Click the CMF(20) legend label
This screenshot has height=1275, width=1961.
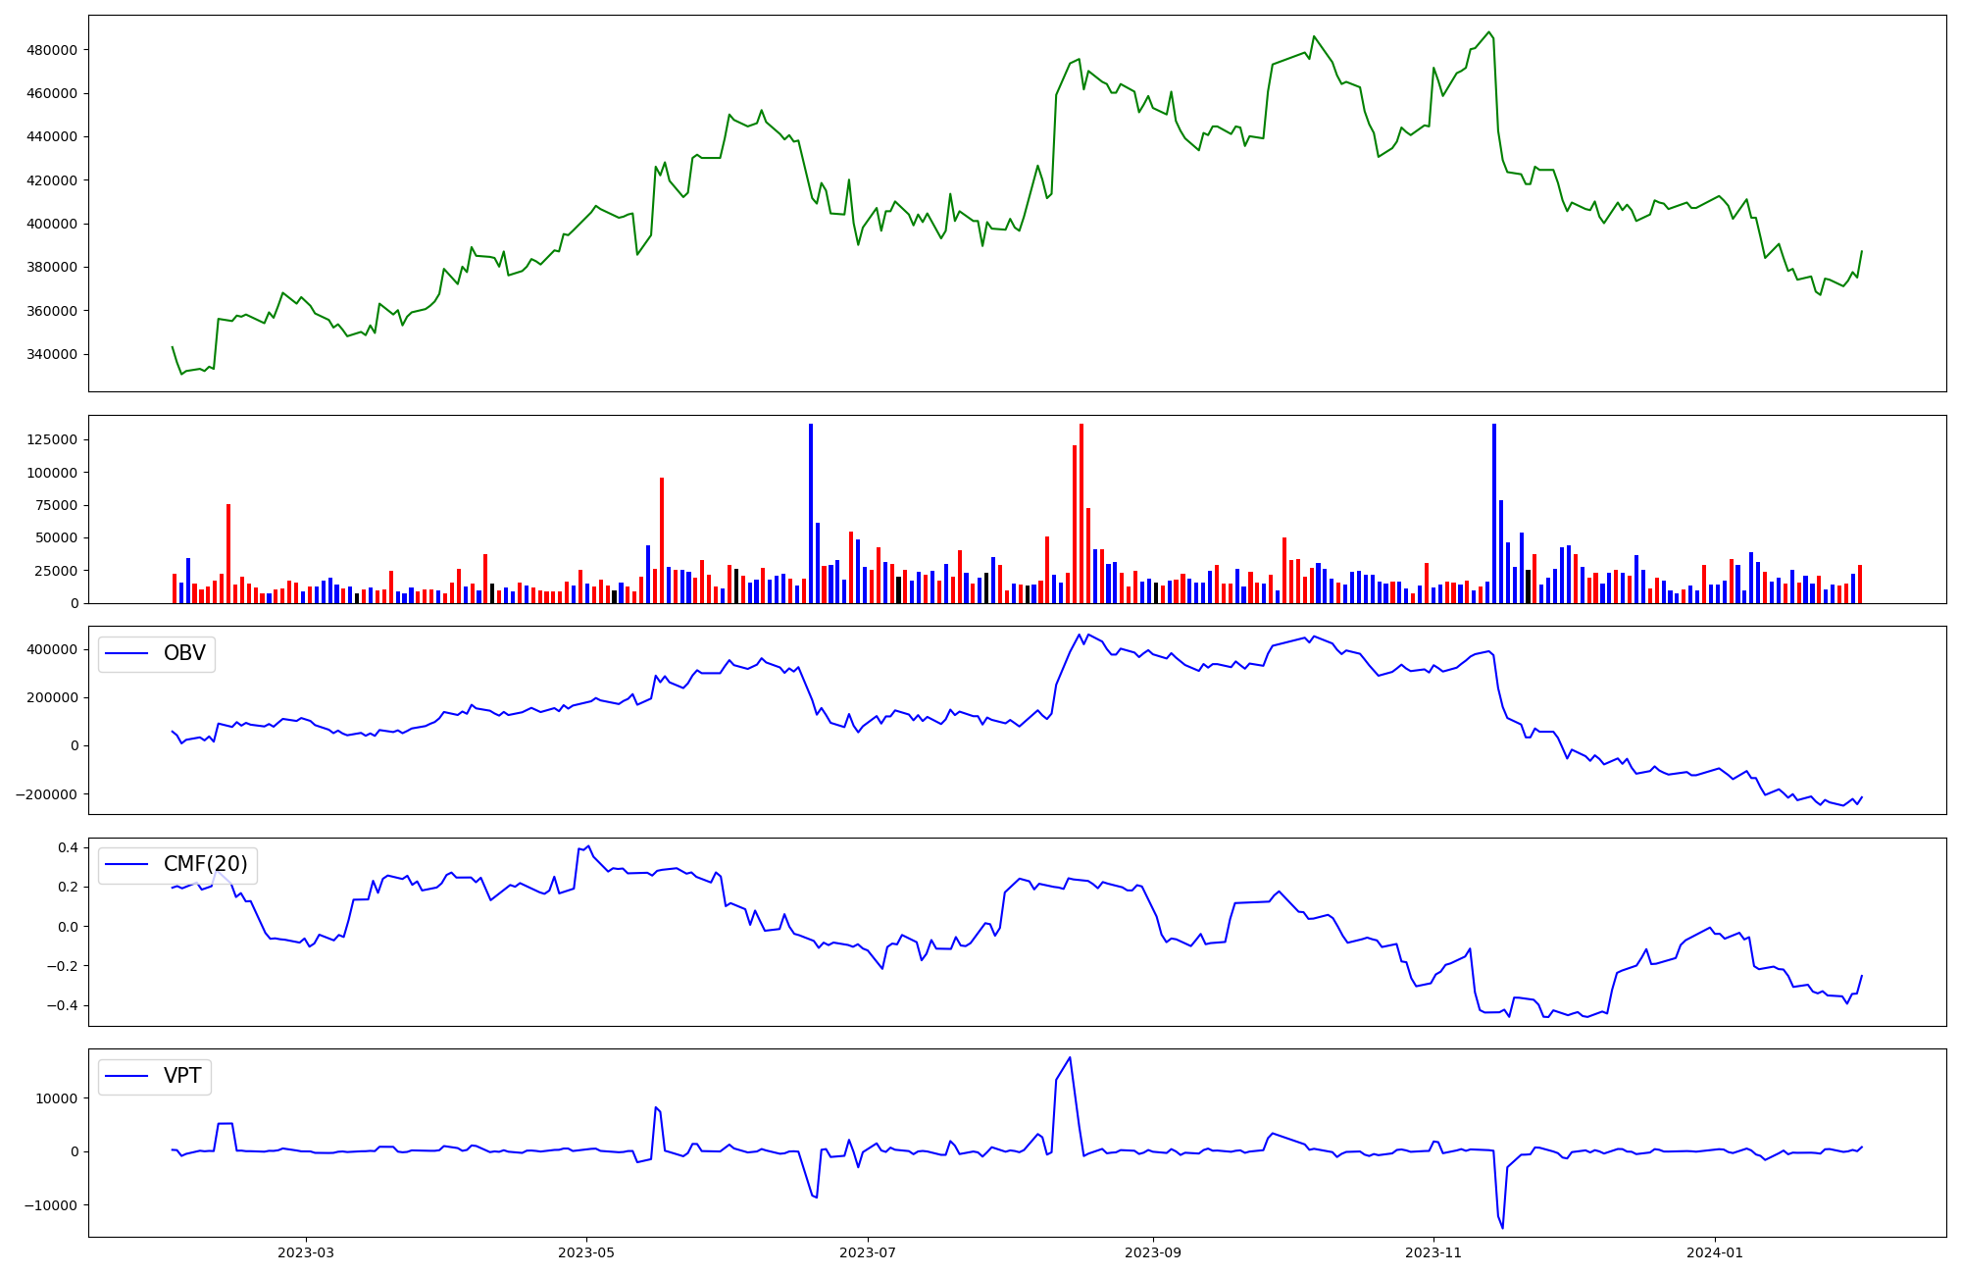coord(205,864)
